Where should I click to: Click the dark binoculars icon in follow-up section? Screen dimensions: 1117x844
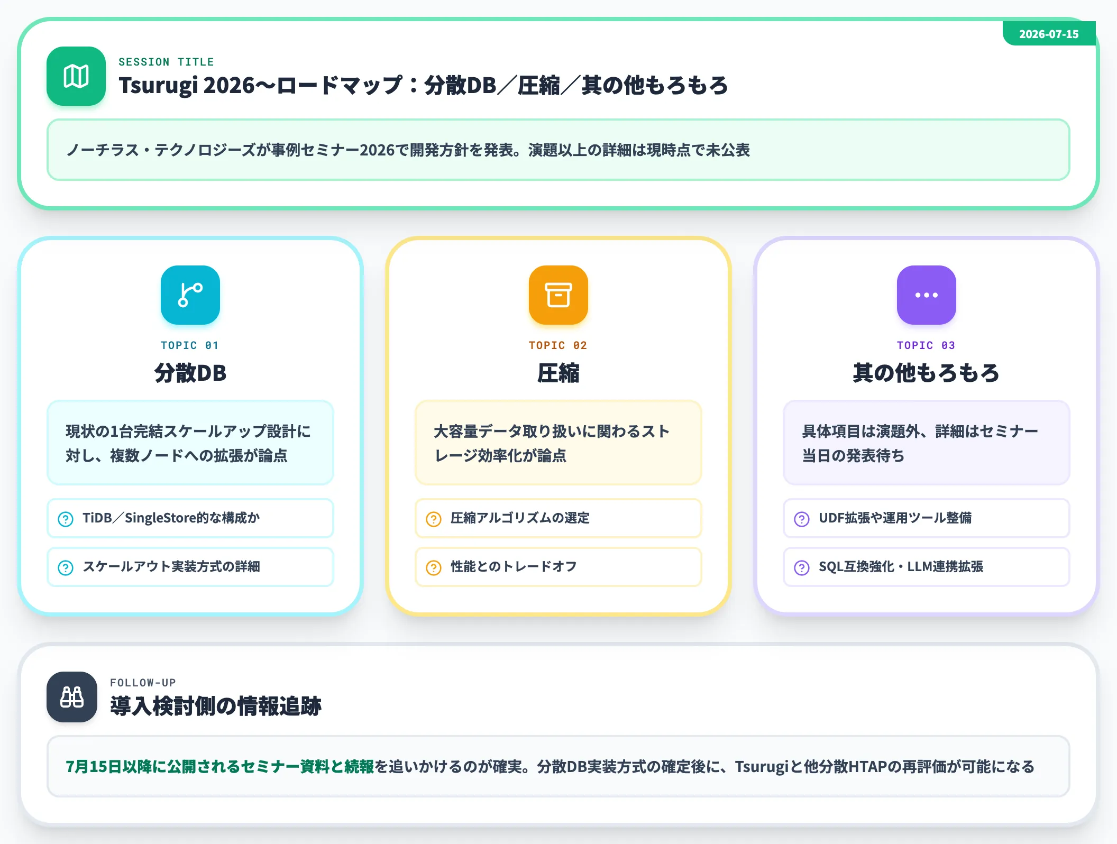(72, 697)
